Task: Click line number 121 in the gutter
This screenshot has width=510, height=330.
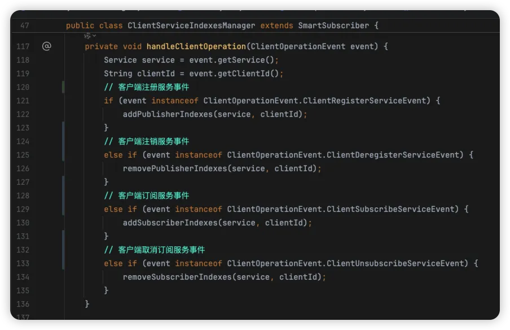Action: click(23, 101)
